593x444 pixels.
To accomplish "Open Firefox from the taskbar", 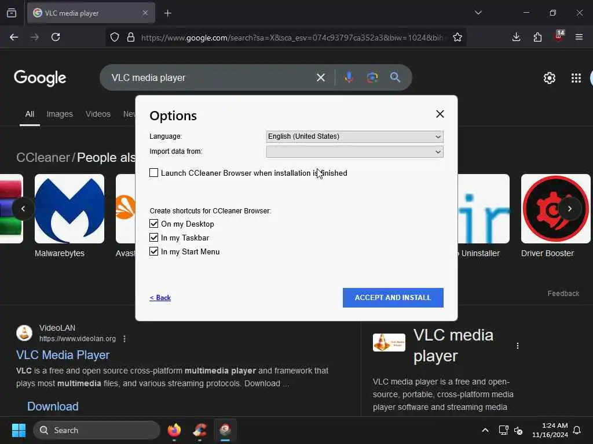I will pos(174,430).
